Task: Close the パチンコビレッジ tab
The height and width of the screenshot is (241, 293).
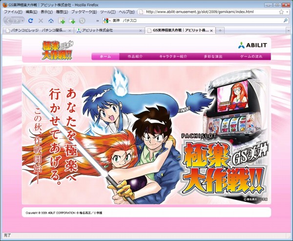Action: 70,31
